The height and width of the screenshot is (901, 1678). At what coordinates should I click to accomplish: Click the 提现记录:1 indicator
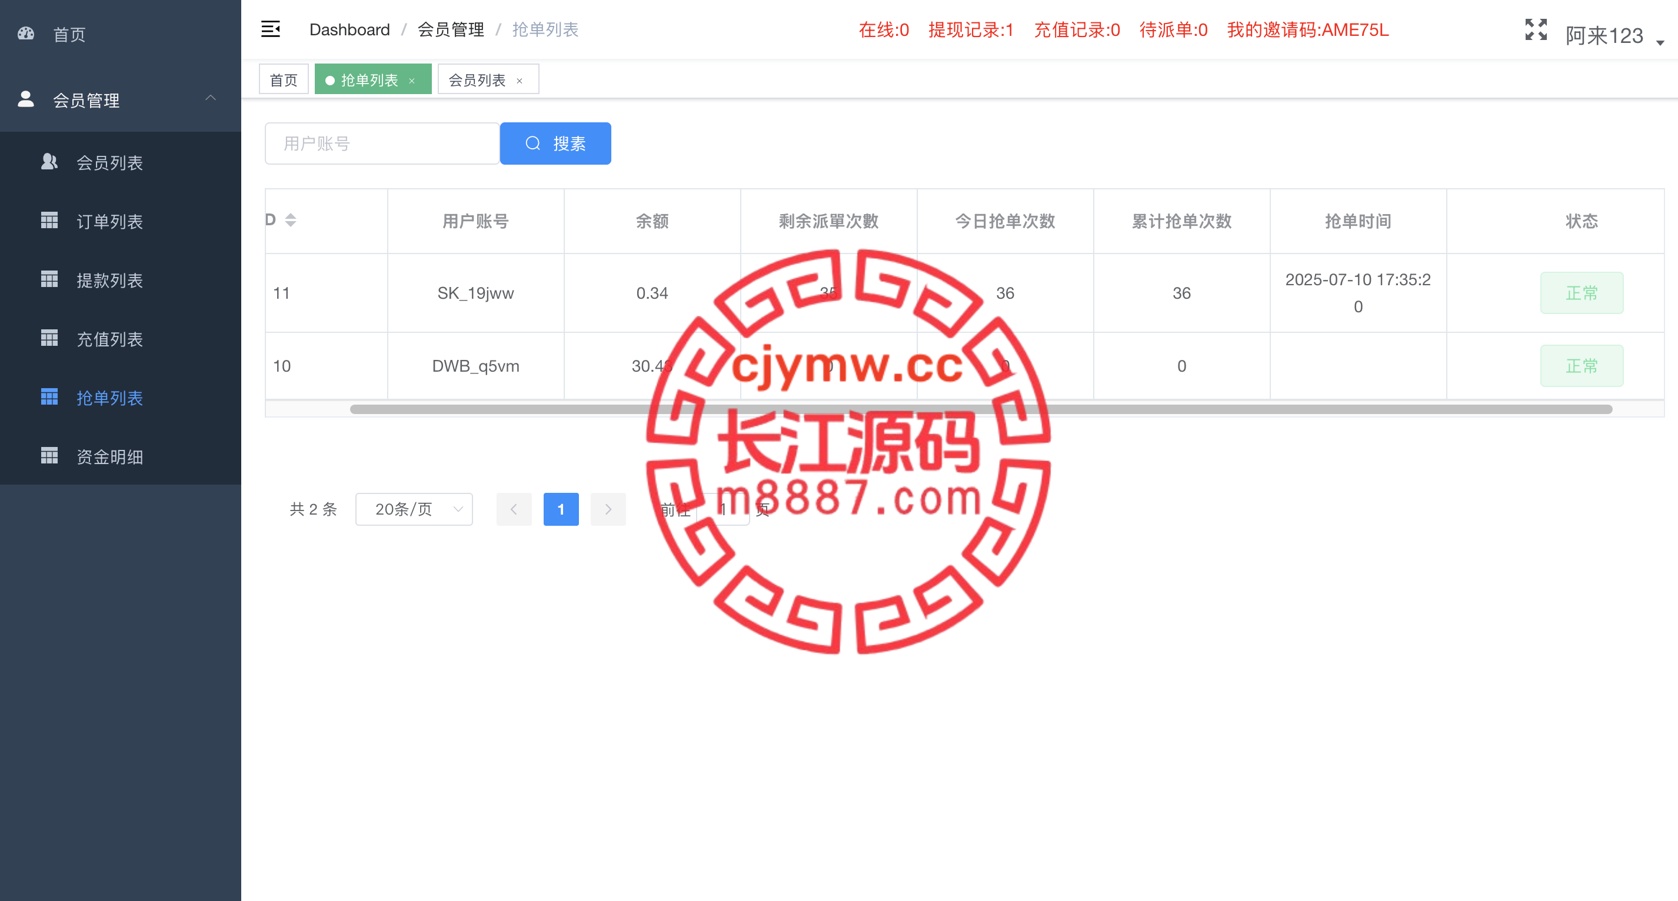pos(971,29)
